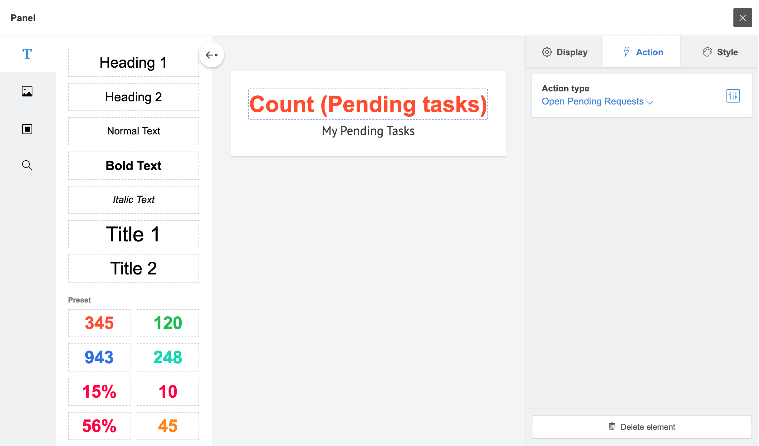Image resolution: width=759 pixels, height=446 pixels.
Task: Add the Bold Text element
Action: click(133, 166)
